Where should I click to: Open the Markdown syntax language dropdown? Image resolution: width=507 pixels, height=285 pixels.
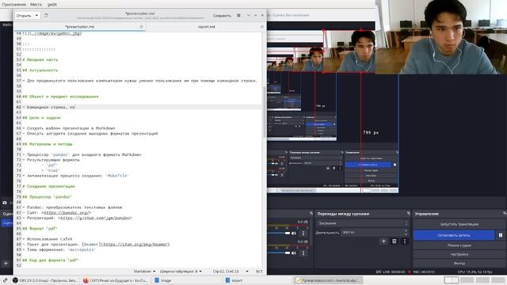coord(144,272)
